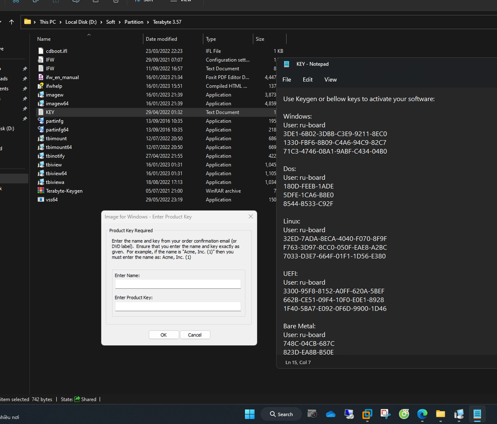Select the tbimount64 file name
The image size is (497, 424).
(x=59, y=147)
